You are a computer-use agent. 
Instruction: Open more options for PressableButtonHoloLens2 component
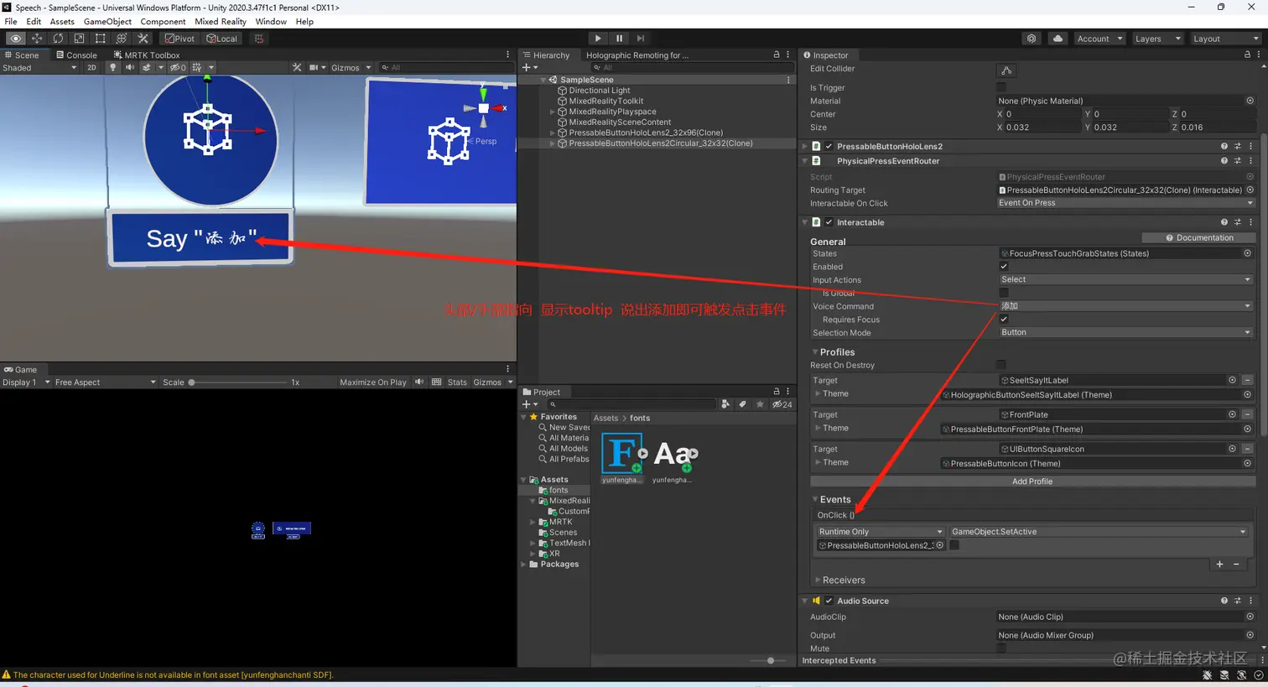point(1250,146)
